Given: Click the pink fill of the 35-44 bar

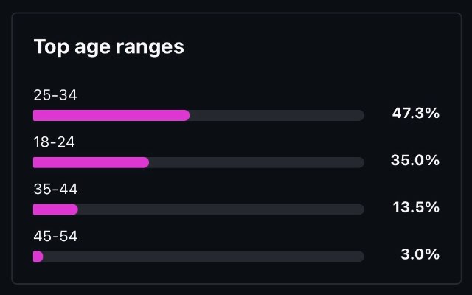Looking at the screenshot, I should pos(55,209).
